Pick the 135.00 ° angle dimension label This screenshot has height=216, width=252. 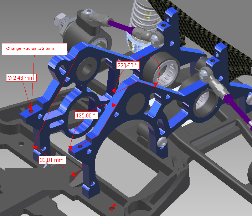tap(86, 115)
